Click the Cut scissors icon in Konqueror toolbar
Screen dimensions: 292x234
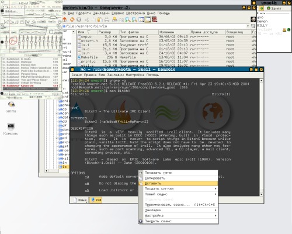pyautogui.click(x=87, y=19)
